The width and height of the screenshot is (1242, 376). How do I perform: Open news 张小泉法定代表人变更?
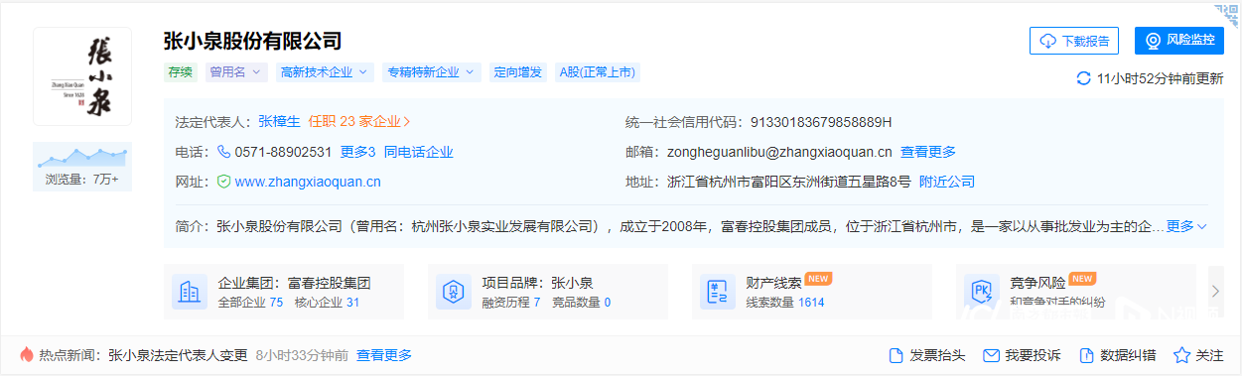click(x=178, y=355)
